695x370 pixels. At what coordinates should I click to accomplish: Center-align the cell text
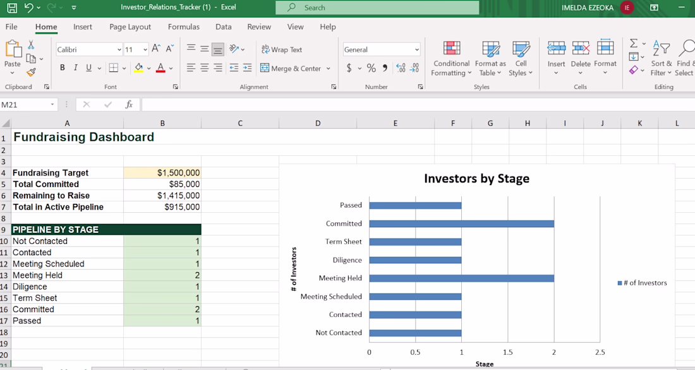(x=204, y=68)
